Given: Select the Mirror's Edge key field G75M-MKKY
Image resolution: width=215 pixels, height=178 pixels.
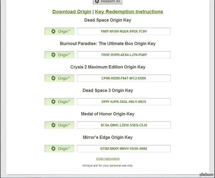Looking at the screenshot, I should coord(124,149).
